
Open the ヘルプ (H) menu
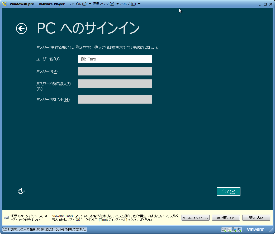point(128,4)
